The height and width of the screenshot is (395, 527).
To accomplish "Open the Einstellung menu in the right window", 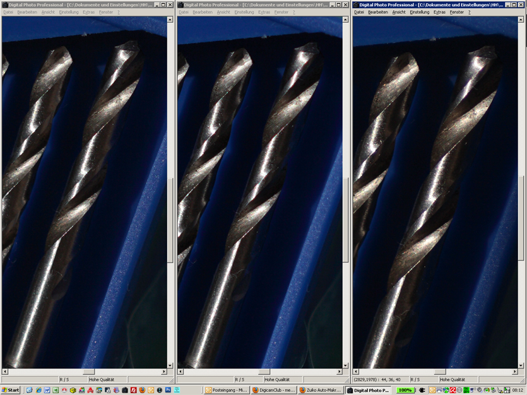I will (x=419, y=12).
